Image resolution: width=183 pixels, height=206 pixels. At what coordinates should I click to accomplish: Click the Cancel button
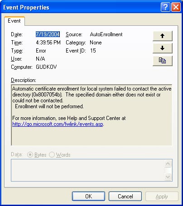[125, 196]
